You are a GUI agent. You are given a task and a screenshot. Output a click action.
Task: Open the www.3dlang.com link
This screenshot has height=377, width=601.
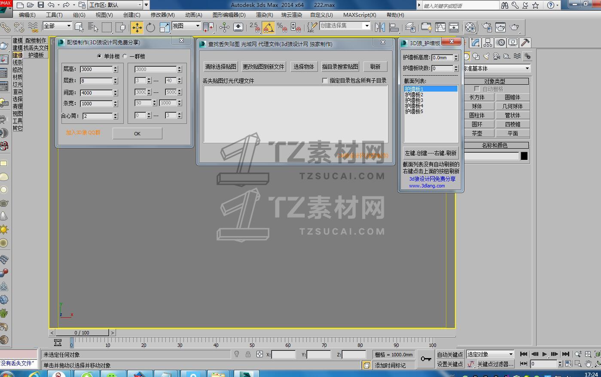pyautogui.click(x=427, y=186)
